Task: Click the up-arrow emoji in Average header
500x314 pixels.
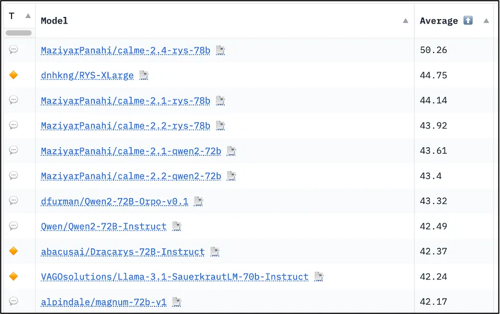Action: (x=468, y=20)
